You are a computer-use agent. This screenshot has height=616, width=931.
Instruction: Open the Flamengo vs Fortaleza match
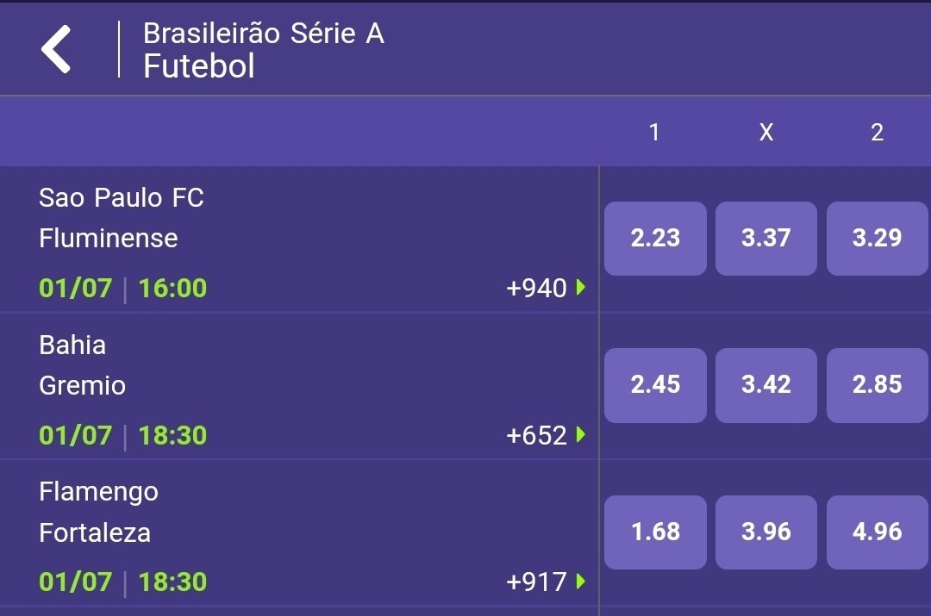pyautogui.click(x=98, y=512)
